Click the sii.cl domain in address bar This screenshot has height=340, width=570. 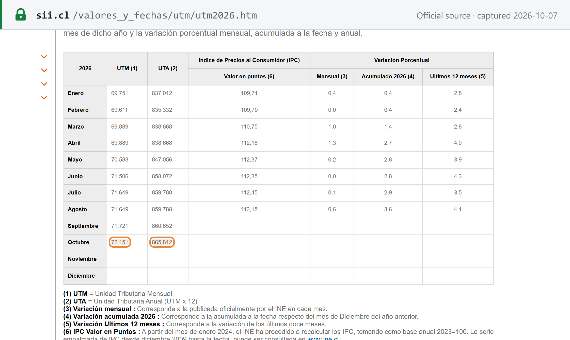click(x=53, y=15)
